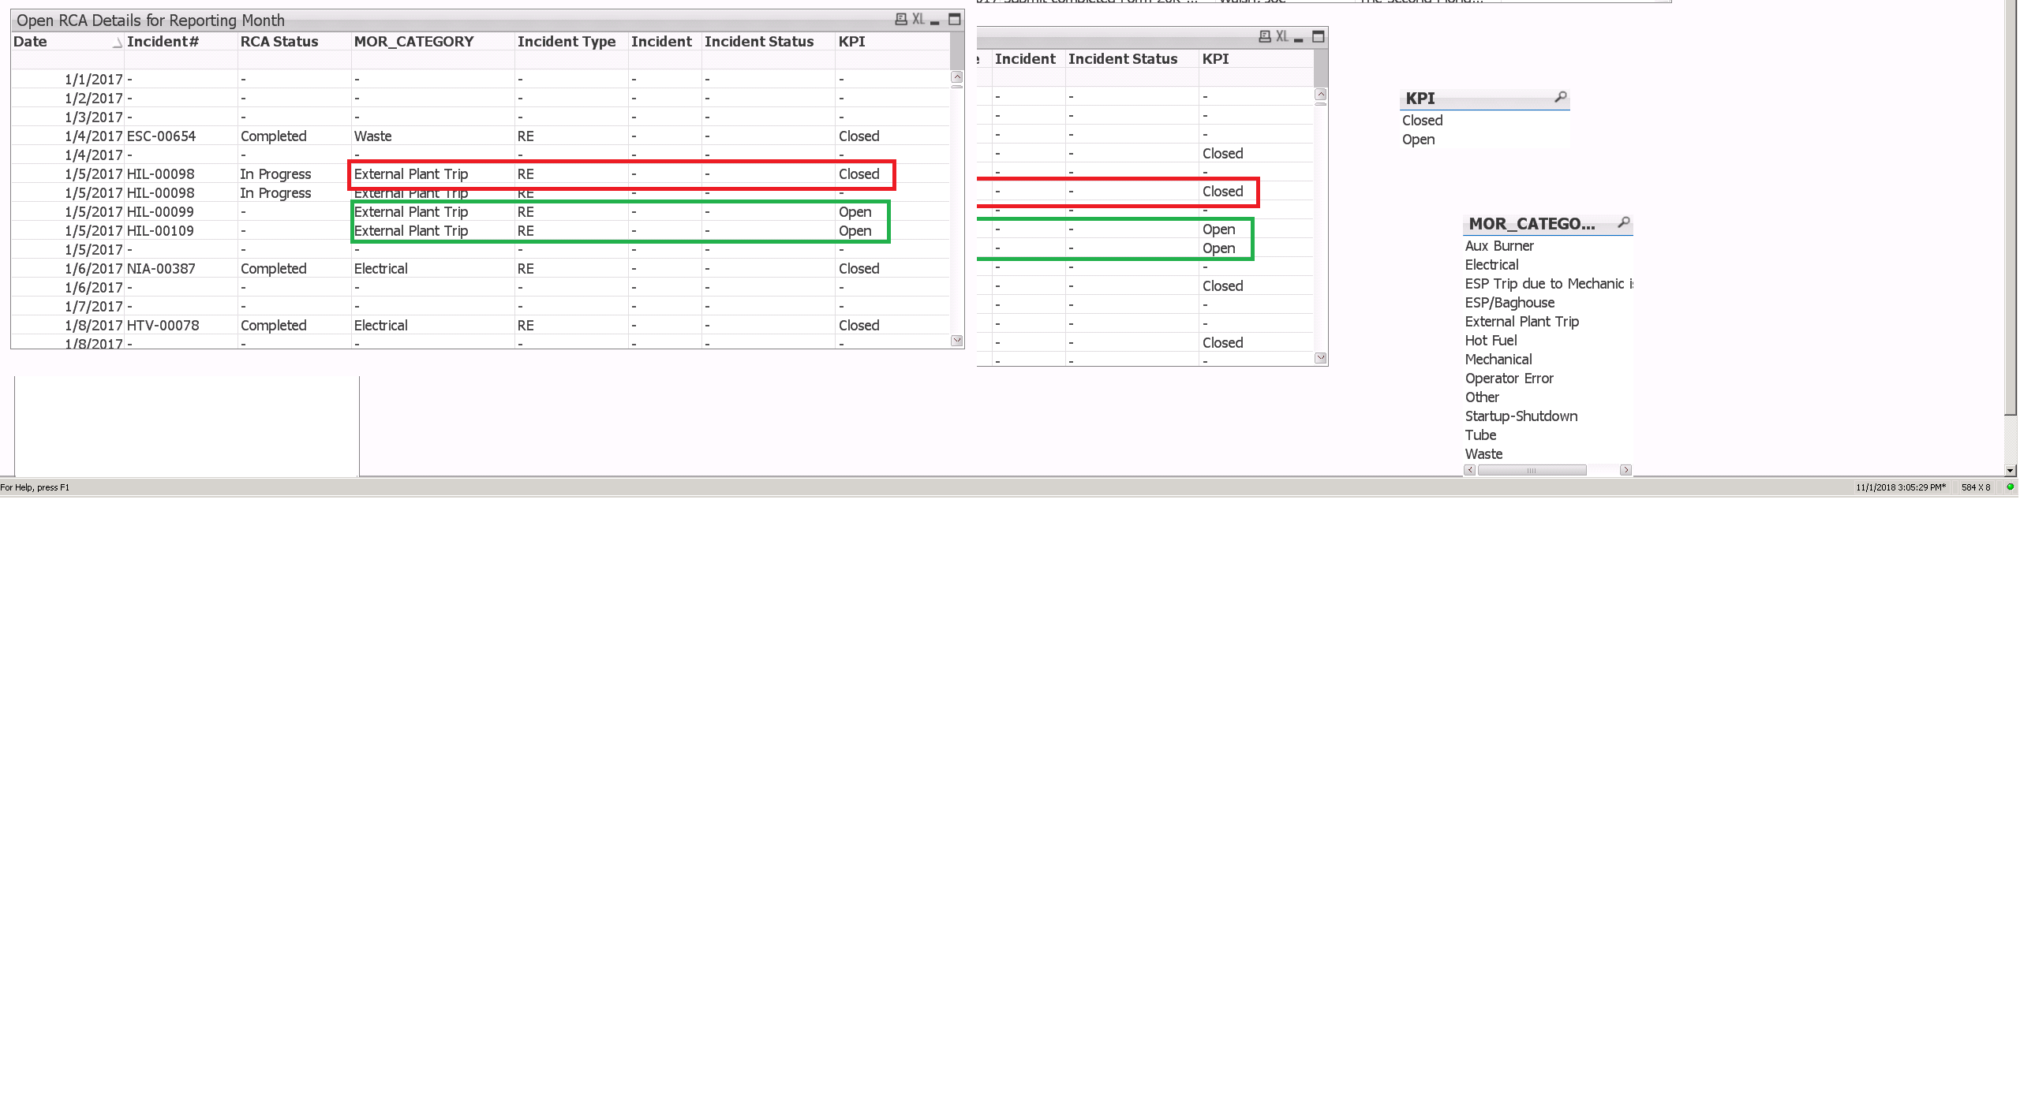
Task: Export Open RCA Details table to Excel
Action: tap(918, 20)
